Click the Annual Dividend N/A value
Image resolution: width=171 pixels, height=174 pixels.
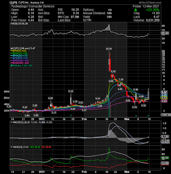click(109, 13)
